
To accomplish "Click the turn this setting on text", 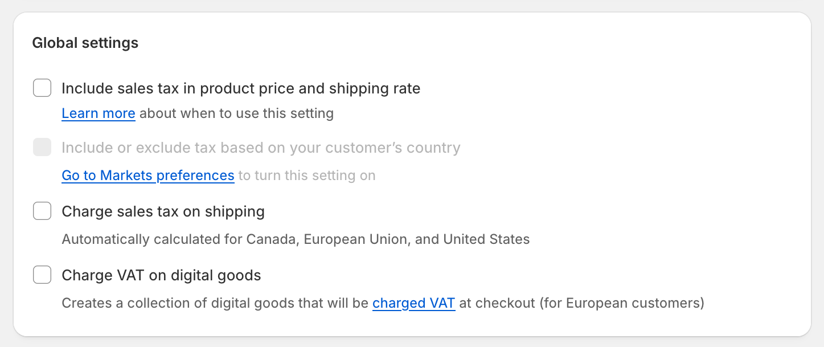I will coord(305,175).
